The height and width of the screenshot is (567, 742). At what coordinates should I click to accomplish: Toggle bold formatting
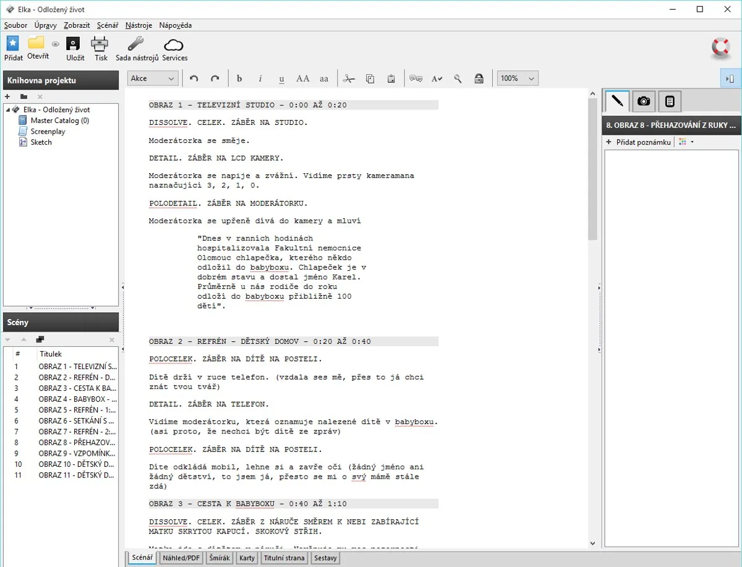coord(240,79)
